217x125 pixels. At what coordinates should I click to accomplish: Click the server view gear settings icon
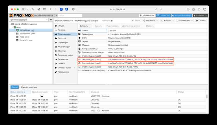51,20
